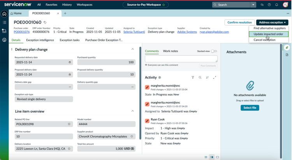Open the Attachments paperclip side tab
This screenshot has width=292, height=160.
point(287,47)
